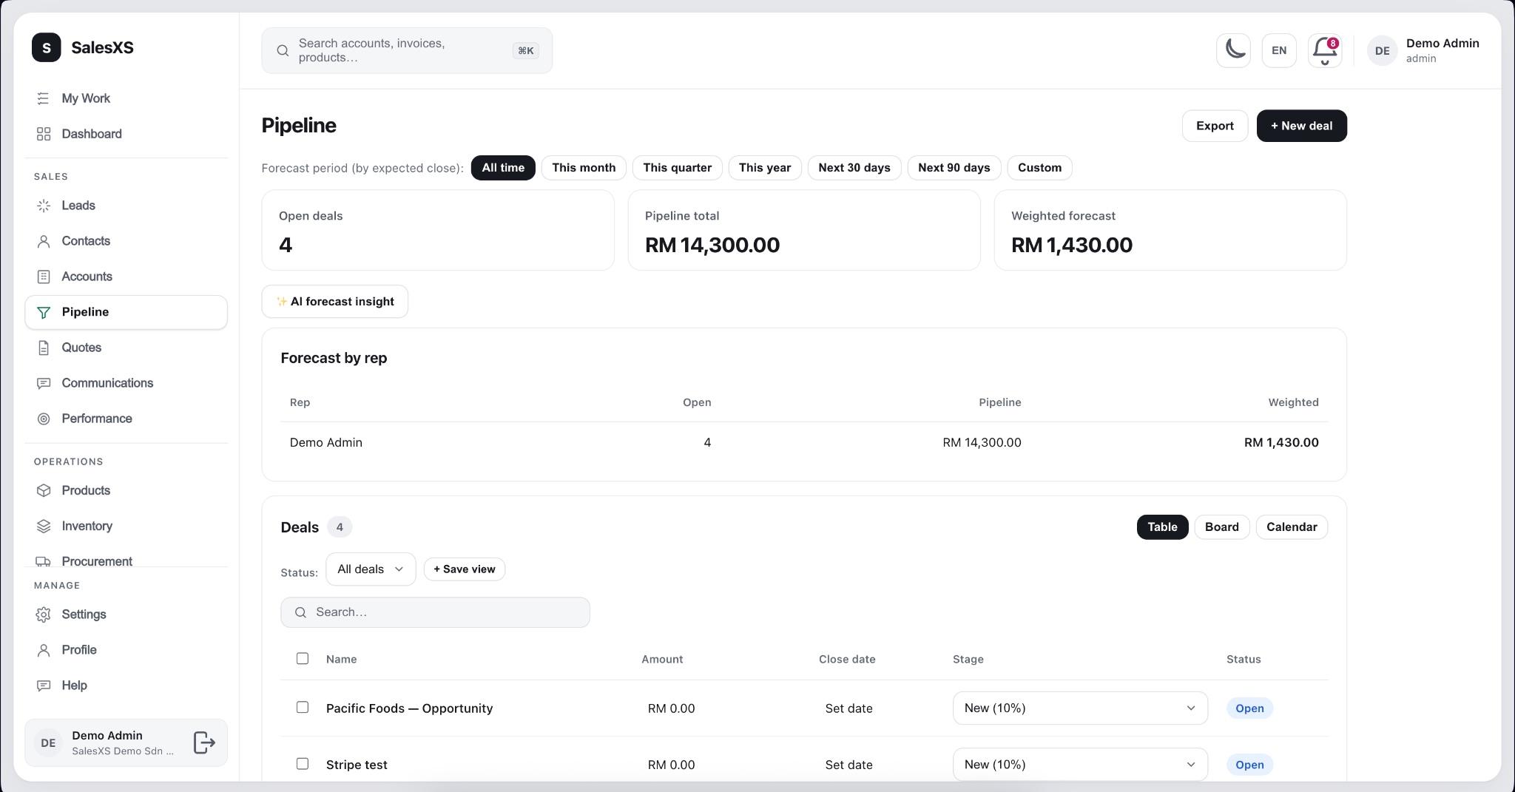The width and height of the screenshot is (1515, 792).
Task: Click the Performance target icon
Action: click(44, 419)
